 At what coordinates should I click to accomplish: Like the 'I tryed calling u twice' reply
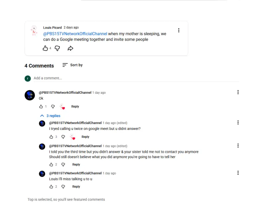click(51, 137)
